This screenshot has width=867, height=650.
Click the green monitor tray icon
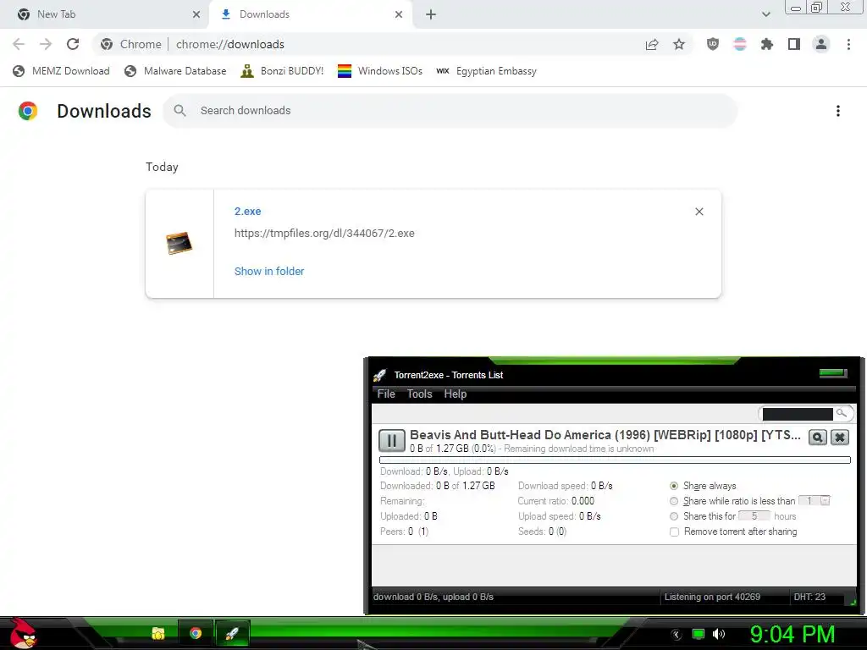point(699,634)
